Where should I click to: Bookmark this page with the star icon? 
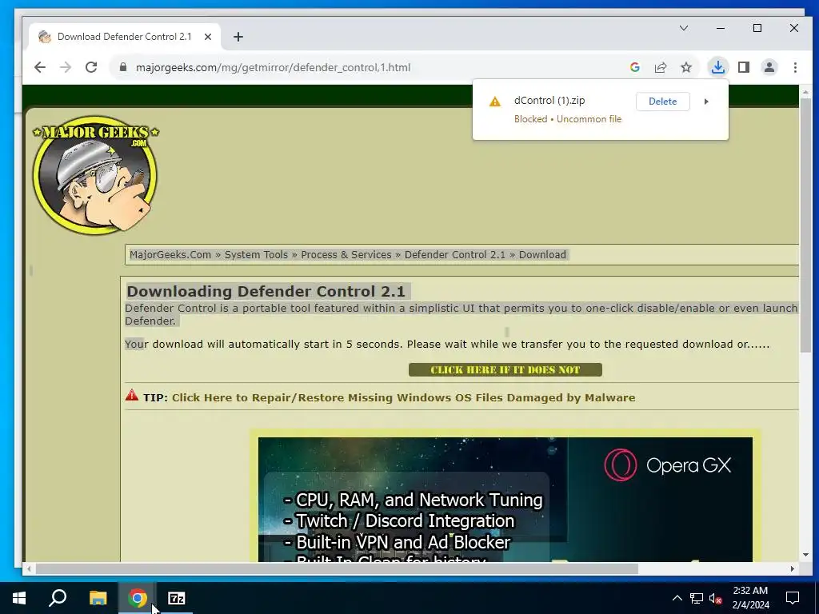coord(686,67)
